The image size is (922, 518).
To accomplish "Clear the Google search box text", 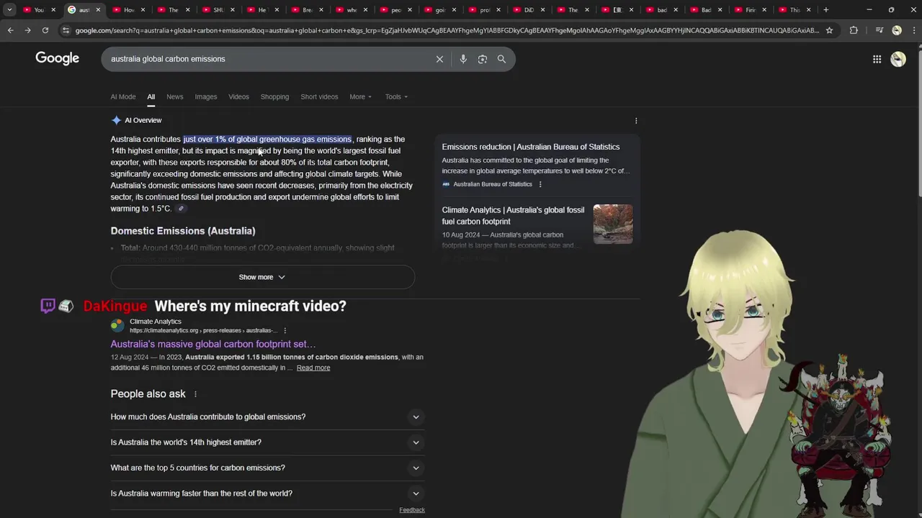I will click(439, 59).
